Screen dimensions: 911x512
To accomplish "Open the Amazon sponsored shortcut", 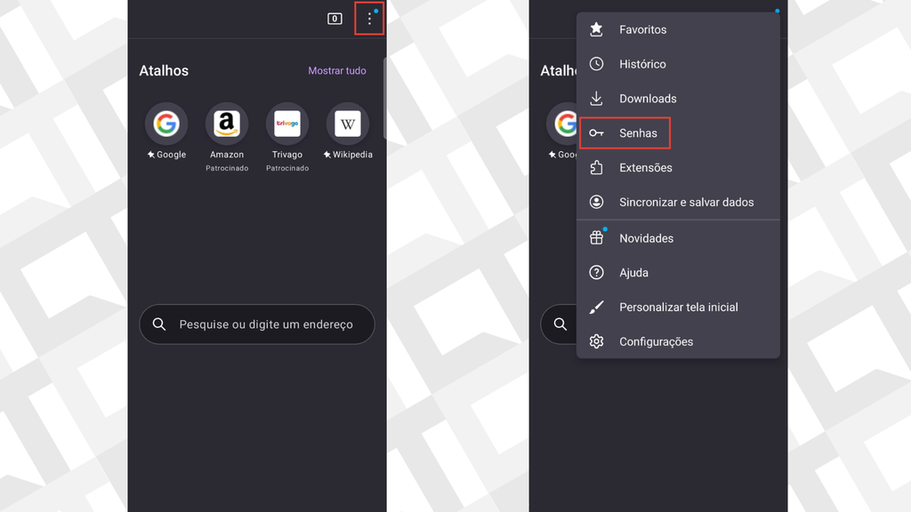I will [227, 124].
